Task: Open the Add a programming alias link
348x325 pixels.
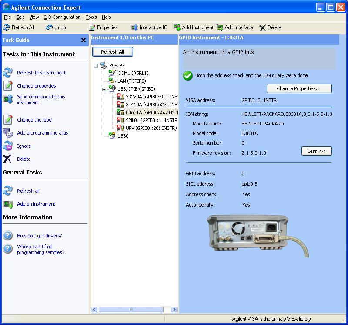Action: (x=42, y=133)
